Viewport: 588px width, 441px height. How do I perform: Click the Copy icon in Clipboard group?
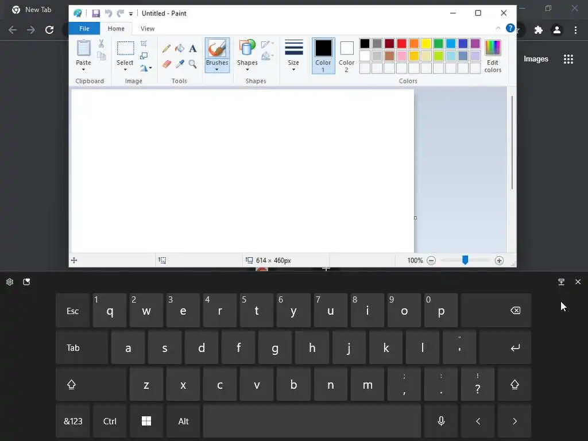(x=101, y=56)
